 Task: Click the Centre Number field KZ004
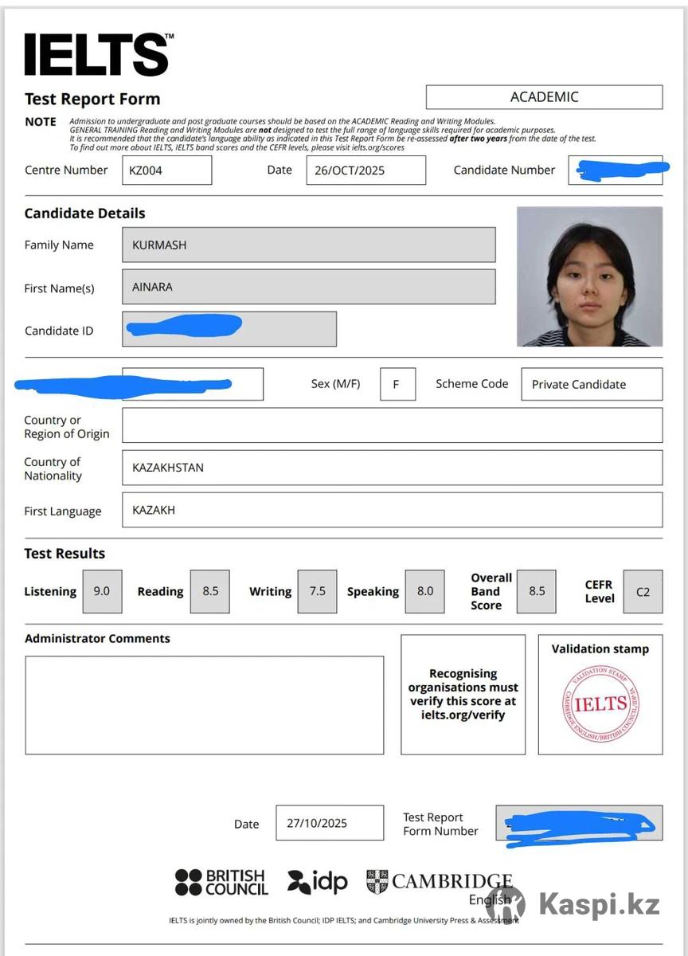[166, 170]
